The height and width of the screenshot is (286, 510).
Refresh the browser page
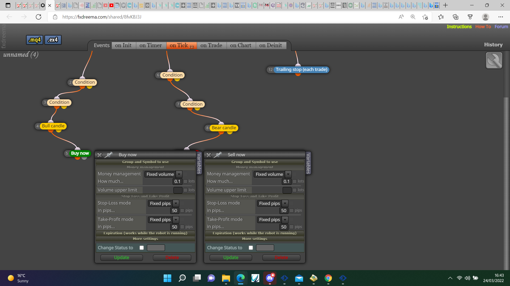[39, 17]
